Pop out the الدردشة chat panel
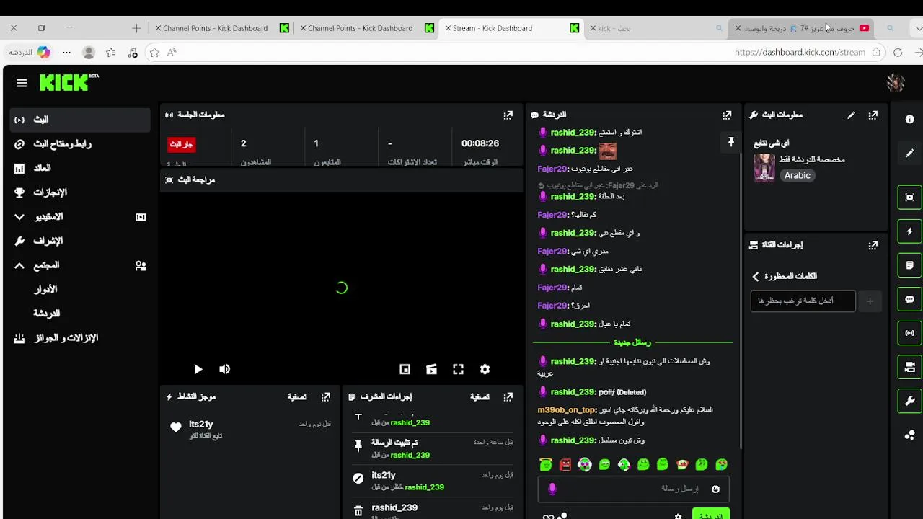This screenshot has height=519, width=923. point(727,115)
